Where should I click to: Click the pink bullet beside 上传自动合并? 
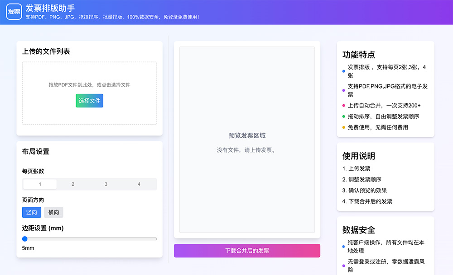pos(343,105)
